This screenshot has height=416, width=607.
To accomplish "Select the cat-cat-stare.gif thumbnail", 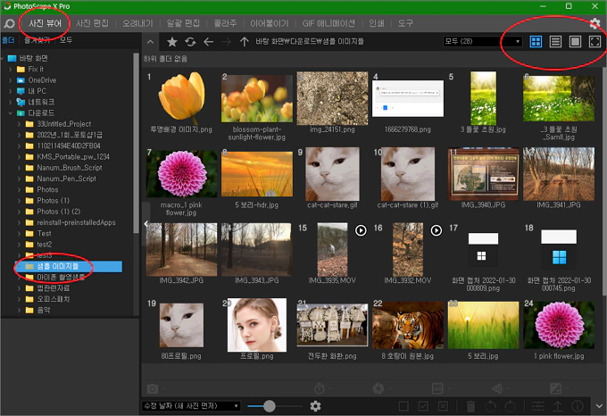I will pos(332,174).
